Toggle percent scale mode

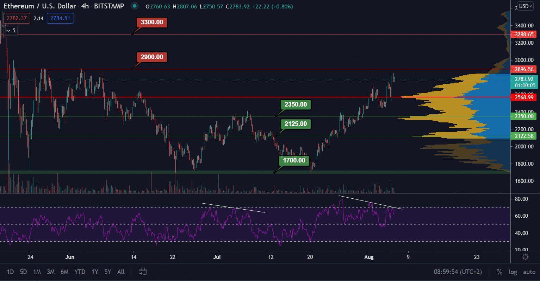499,272
